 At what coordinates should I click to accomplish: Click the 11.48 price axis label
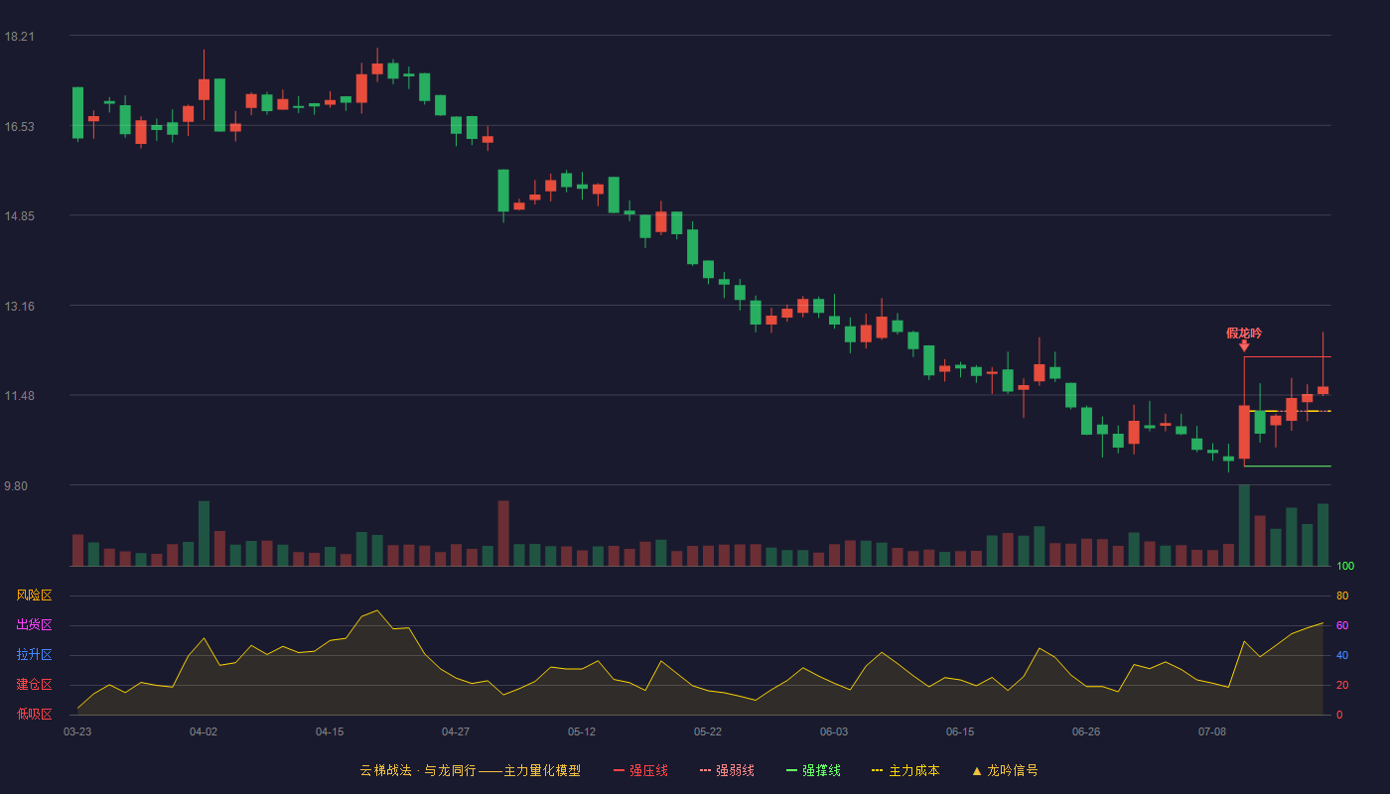20,396
